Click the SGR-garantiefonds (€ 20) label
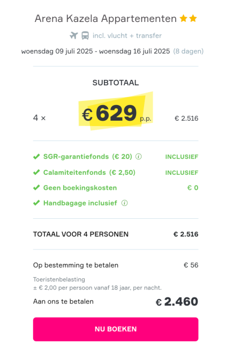This screenshot has width=241, height=347. (x=88, y=157)
